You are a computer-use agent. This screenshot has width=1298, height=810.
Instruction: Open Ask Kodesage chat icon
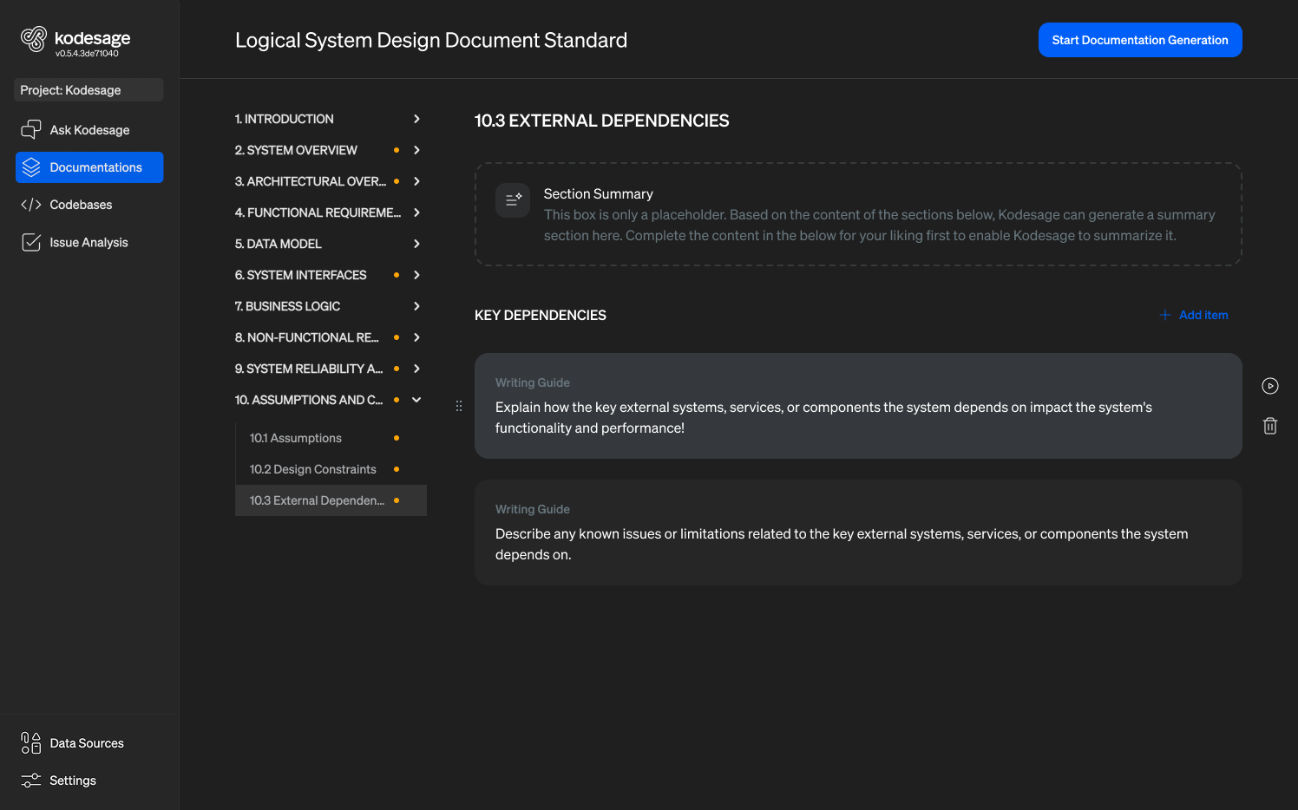tap(31, 129)
